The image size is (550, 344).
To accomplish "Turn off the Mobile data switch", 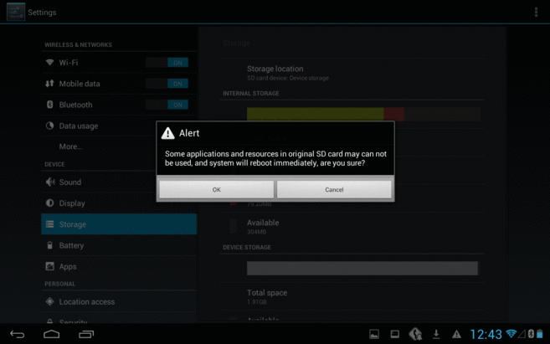I will [167, 84].
